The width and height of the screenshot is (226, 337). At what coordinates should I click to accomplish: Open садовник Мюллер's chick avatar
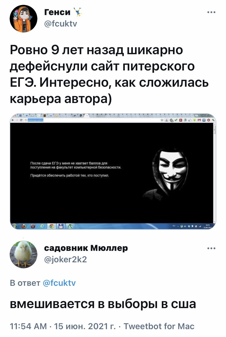24,254
